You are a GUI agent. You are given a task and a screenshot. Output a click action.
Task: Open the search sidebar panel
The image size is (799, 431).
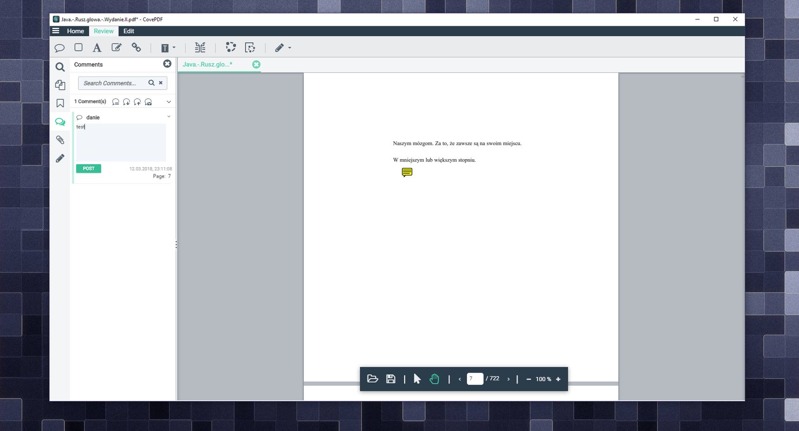(x=60, y=67)
